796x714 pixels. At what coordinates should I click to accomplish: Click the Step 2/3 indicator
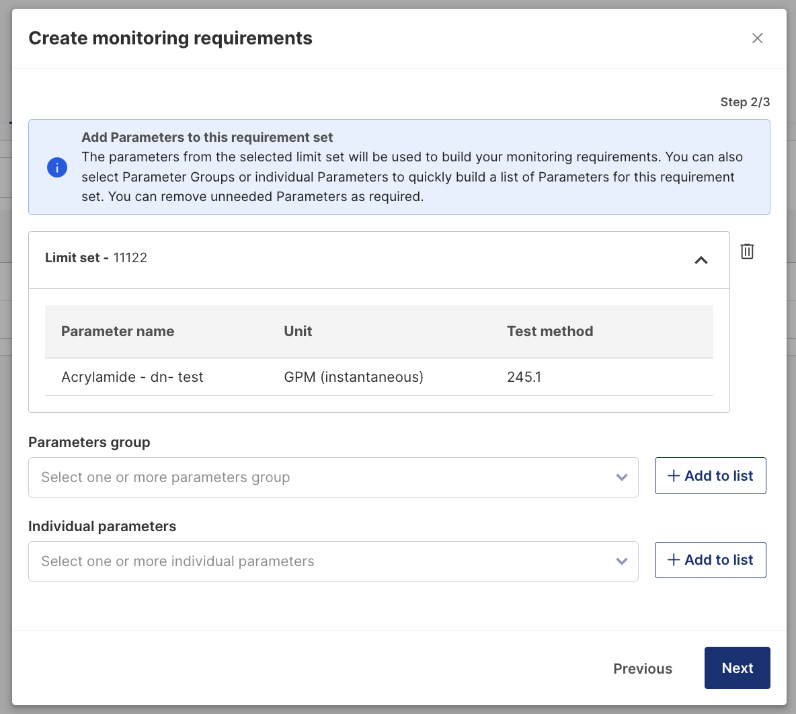pyautogui.click(x=745, y=102)
